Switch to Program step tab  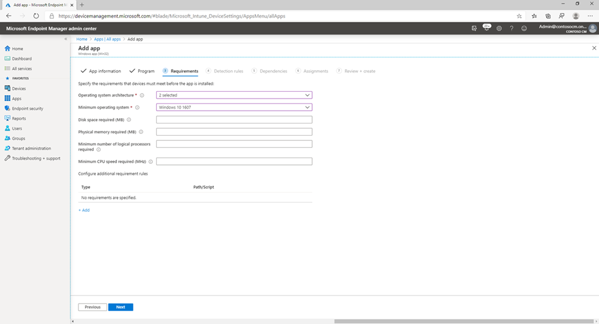point(142,71)
